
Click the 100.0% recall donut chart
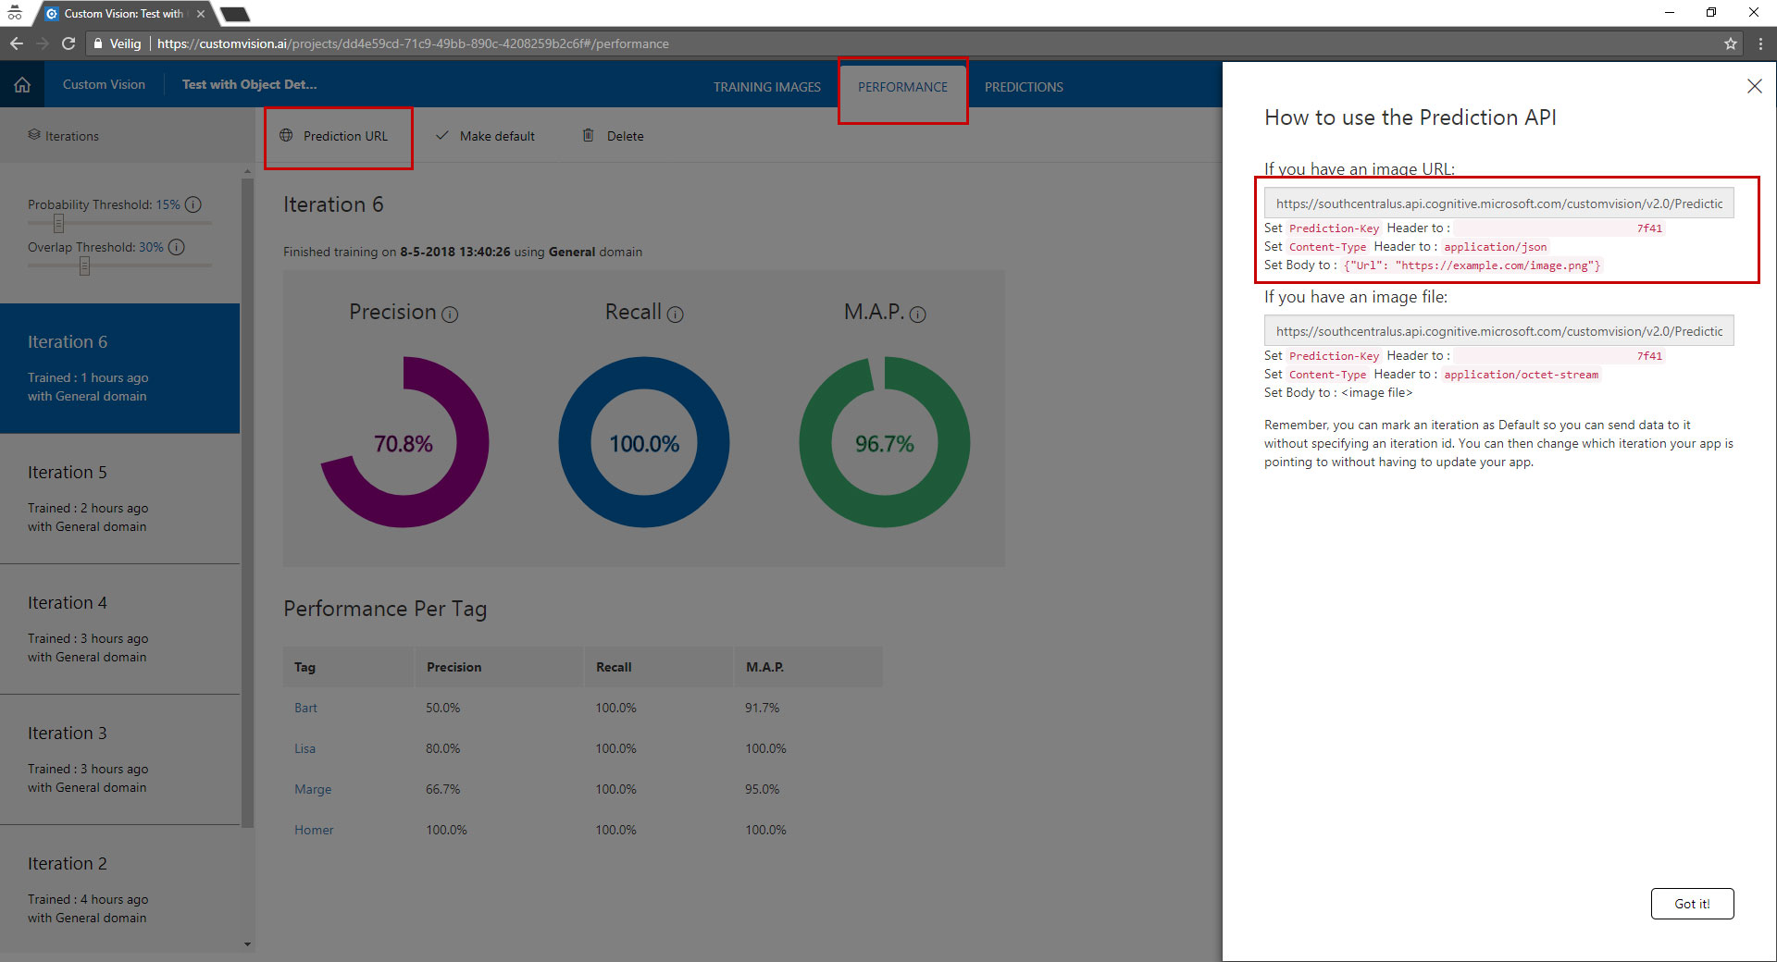point(644,442)
